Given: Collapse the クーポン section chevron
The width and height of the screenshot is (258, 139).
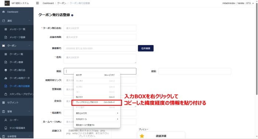Looking at the screenshot, I should pyautogui.click(x=29, y=46).
